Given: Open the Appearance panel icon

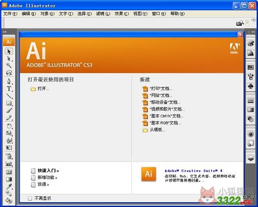Looking at the screenshot, I should (x=251, y=134).
